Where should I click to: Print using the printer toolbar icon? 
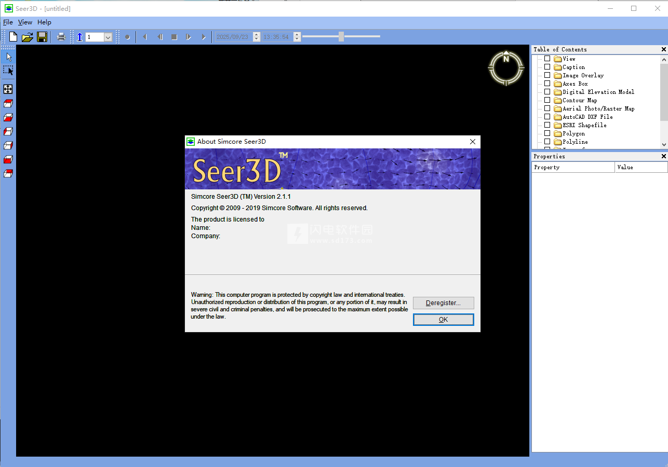(x=61, y=37)
